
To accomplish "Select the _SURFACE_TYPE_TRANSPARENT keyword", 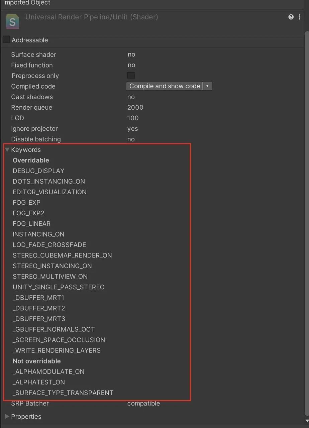I will click(x=63, y=393).
